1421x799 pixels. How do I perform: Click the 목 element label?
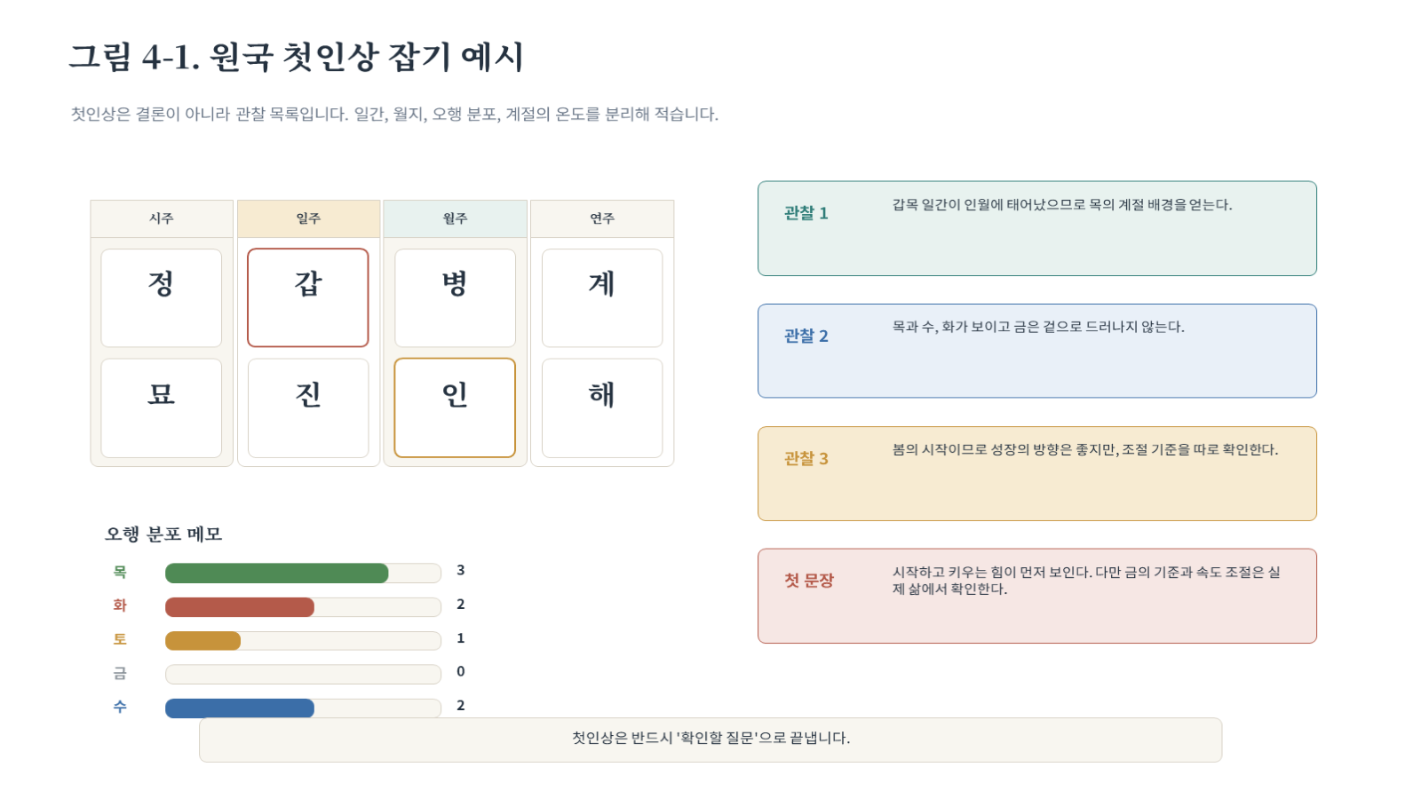[x=120, y=572]
